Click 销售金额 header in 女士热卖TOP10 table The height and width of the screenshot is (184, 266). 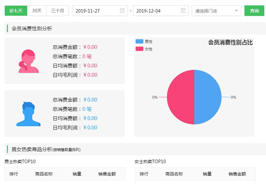point(237,174)
